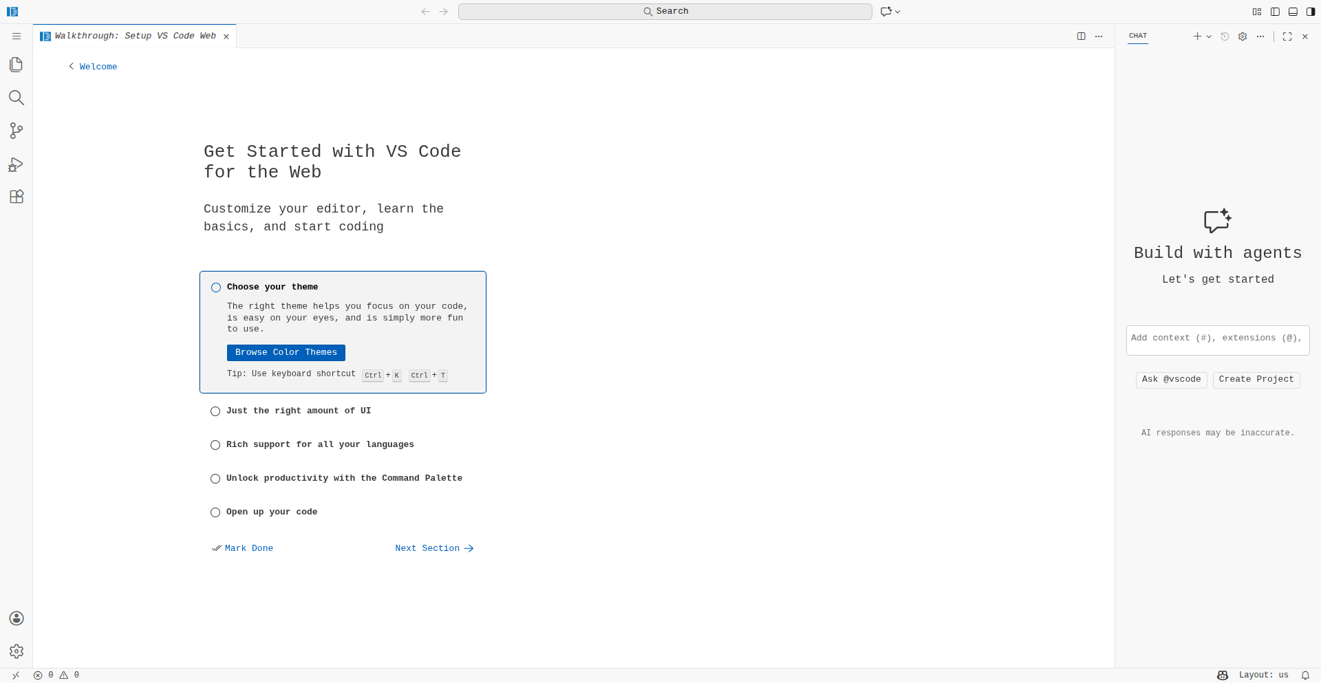Screen dimensions: 1321x683
Task: Expand the chat dropdown beside the search bar
Action: [898, 12]
